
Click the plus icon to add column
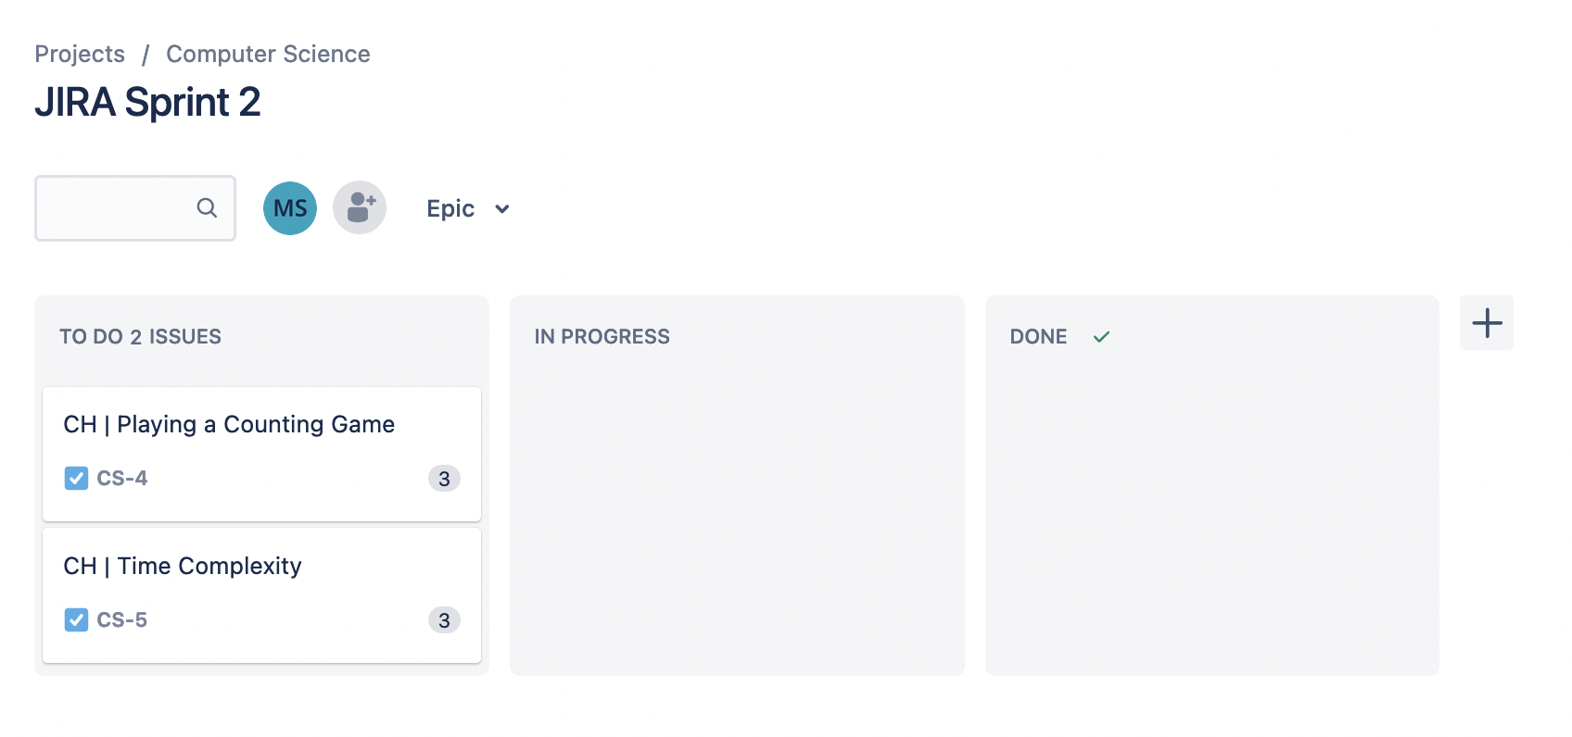click(1486, 323)
